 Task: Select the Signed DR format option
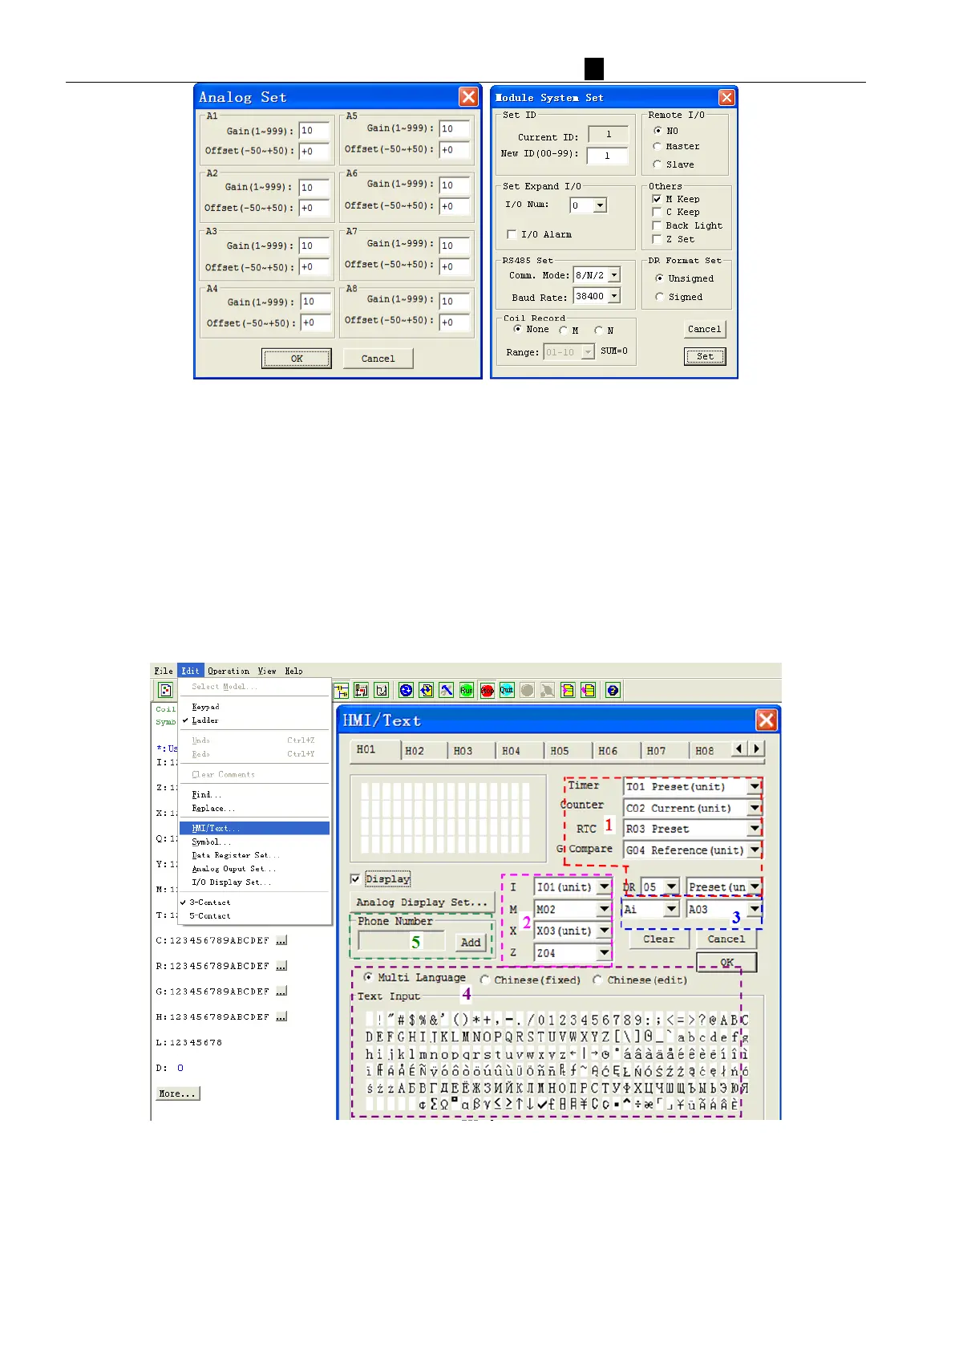click(660, 297)
